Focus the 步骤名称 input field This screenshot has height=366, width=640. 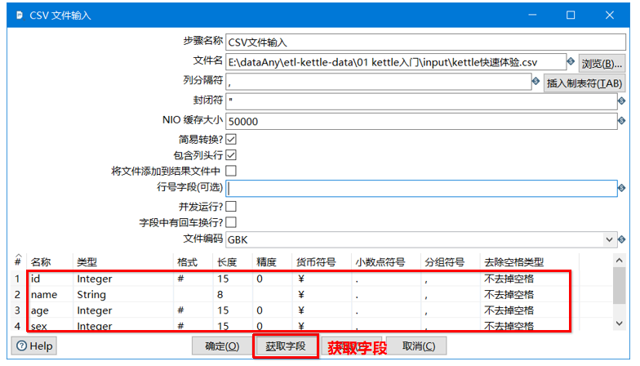[425, 42]
